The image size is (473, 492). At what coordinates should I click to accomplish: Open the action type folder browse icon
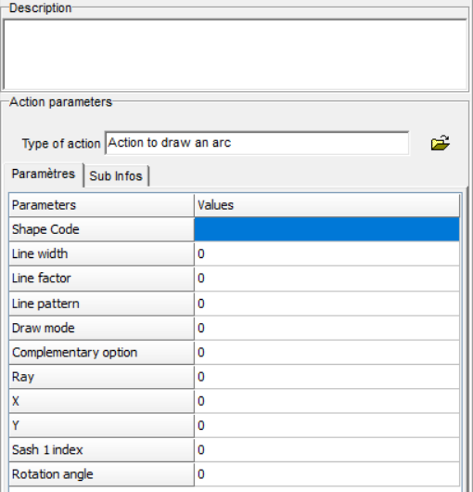click(x=441, y=143)
